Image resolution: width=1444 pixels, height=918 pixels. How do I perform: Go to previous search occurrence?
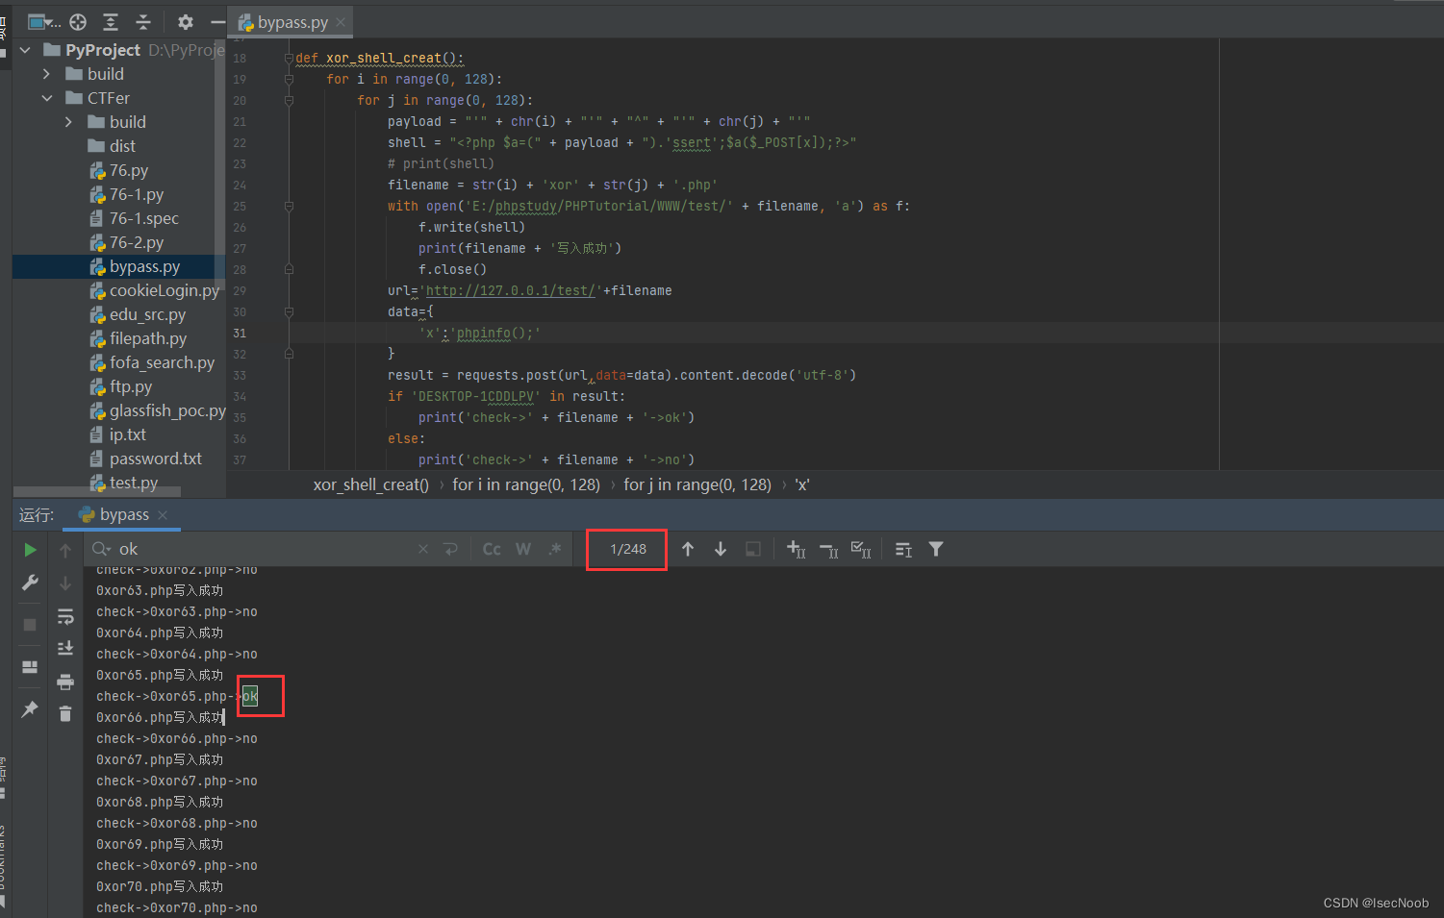point(688,549)
